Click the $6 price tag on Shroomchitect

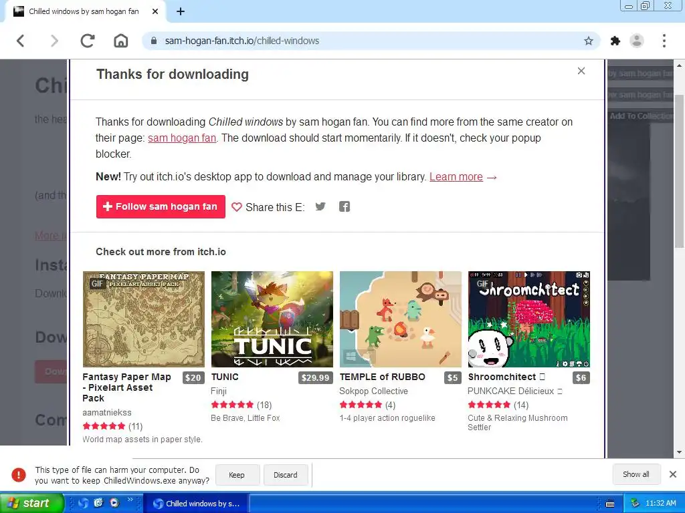[x=581, y=378]
